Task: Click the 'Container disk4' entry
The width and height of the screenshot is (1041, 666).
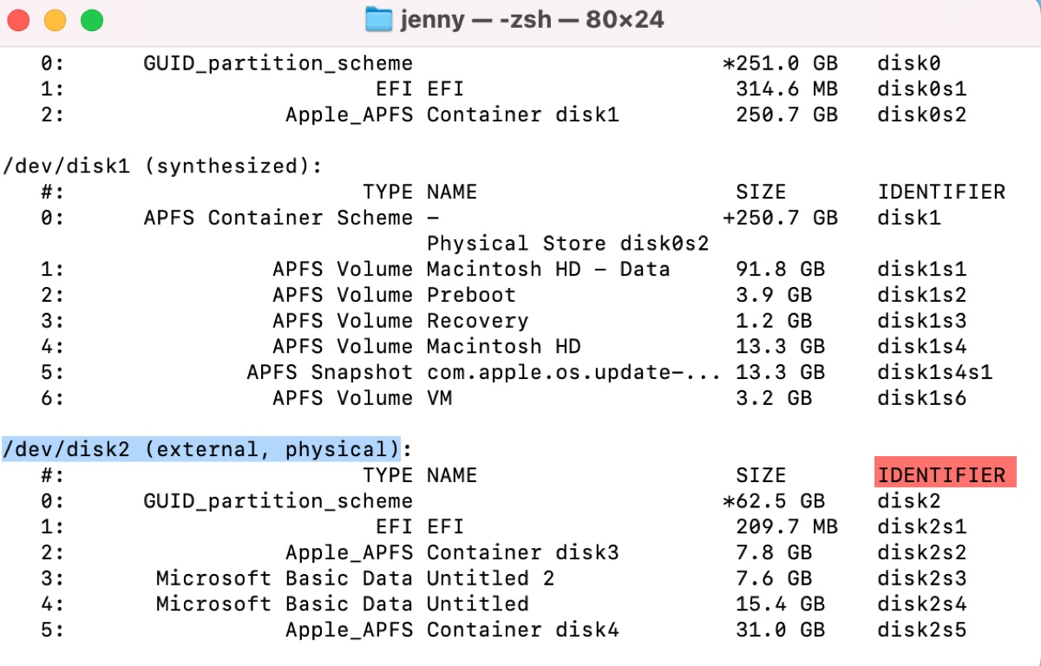Action: click(523, 630)
